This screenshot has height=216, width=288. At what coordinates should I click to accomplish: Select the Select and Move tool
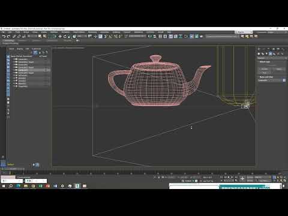60,37
